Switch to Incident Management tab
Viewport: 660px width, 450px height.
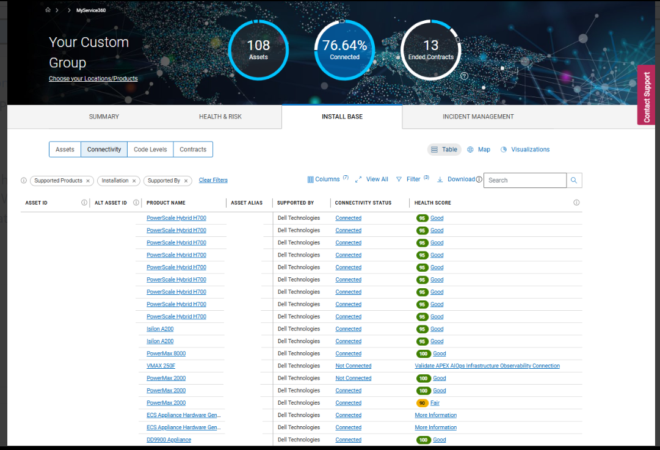click(478, 117)
